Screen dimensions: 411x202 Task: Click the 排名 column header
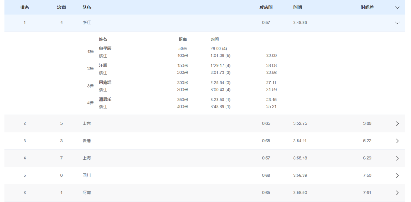[25, 7]
